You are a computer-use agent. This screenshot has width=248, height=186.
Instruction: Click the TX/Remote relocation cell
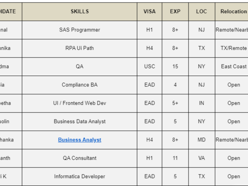pyautogui.click(x=233, y=48)
